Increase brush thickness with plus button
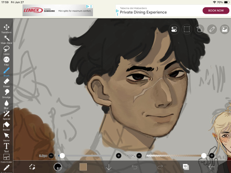Image resolution: width=231 pixels, height=173 pixels. [x=118, y=155]
